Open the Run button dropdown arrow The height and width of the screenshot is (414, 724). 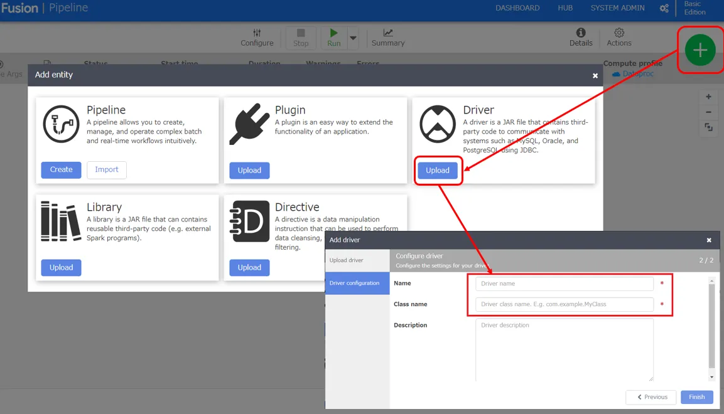pyautogui.click(x=353, y=36)
